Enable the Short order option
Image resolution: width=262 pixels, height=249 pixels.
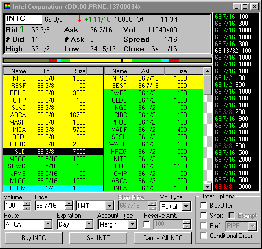(x=203, y=215)
